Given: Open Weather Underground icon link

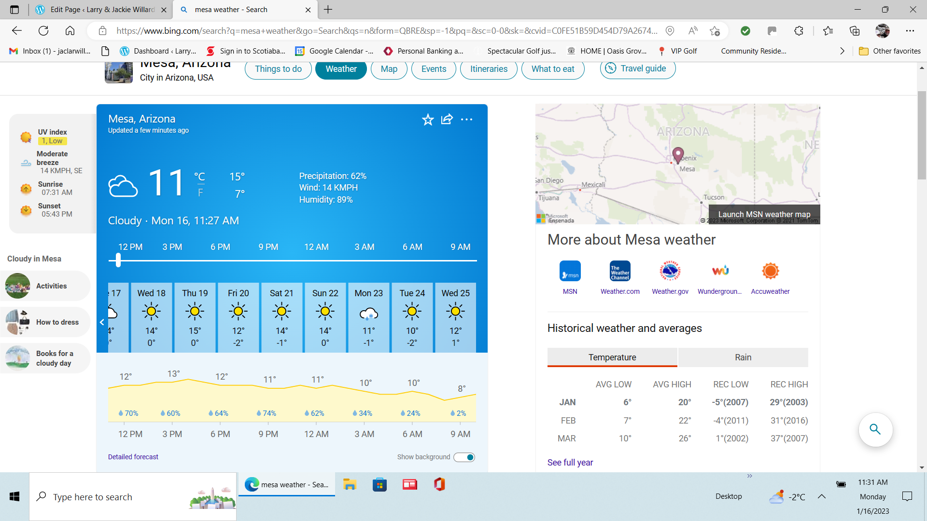Looking at the screenshot, I should tap(720, 271).
